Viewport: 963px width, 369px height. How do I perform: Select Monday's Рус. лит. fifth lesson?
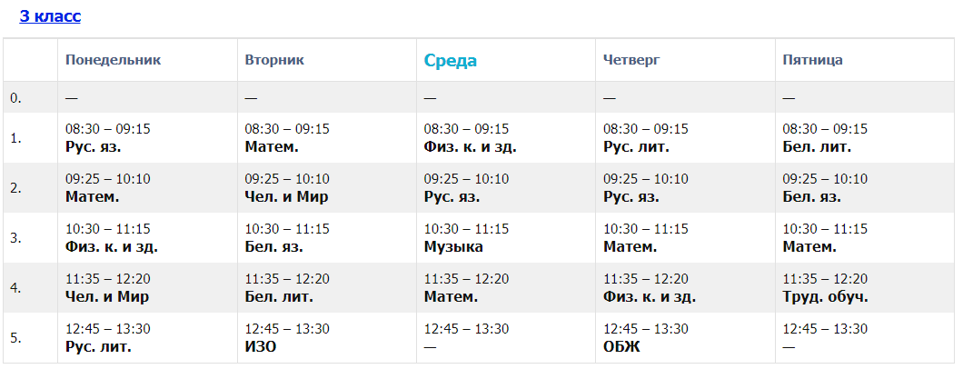point(98,346)
